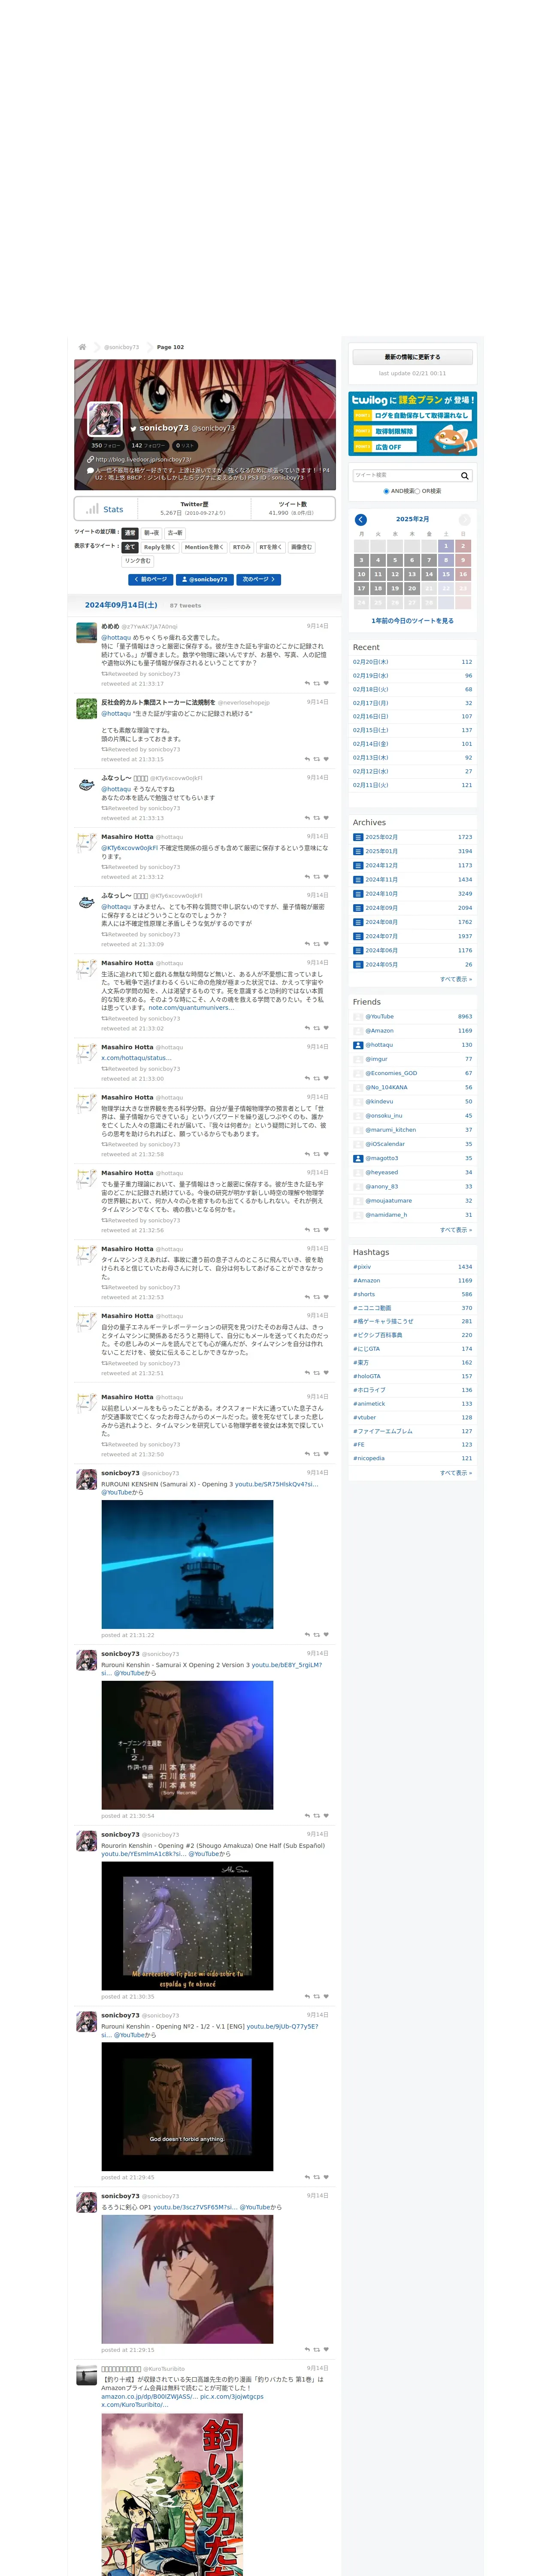551x2576 pixels.
Task: Click the reply icon at 21:33:17
Action: tap(307, 684)
